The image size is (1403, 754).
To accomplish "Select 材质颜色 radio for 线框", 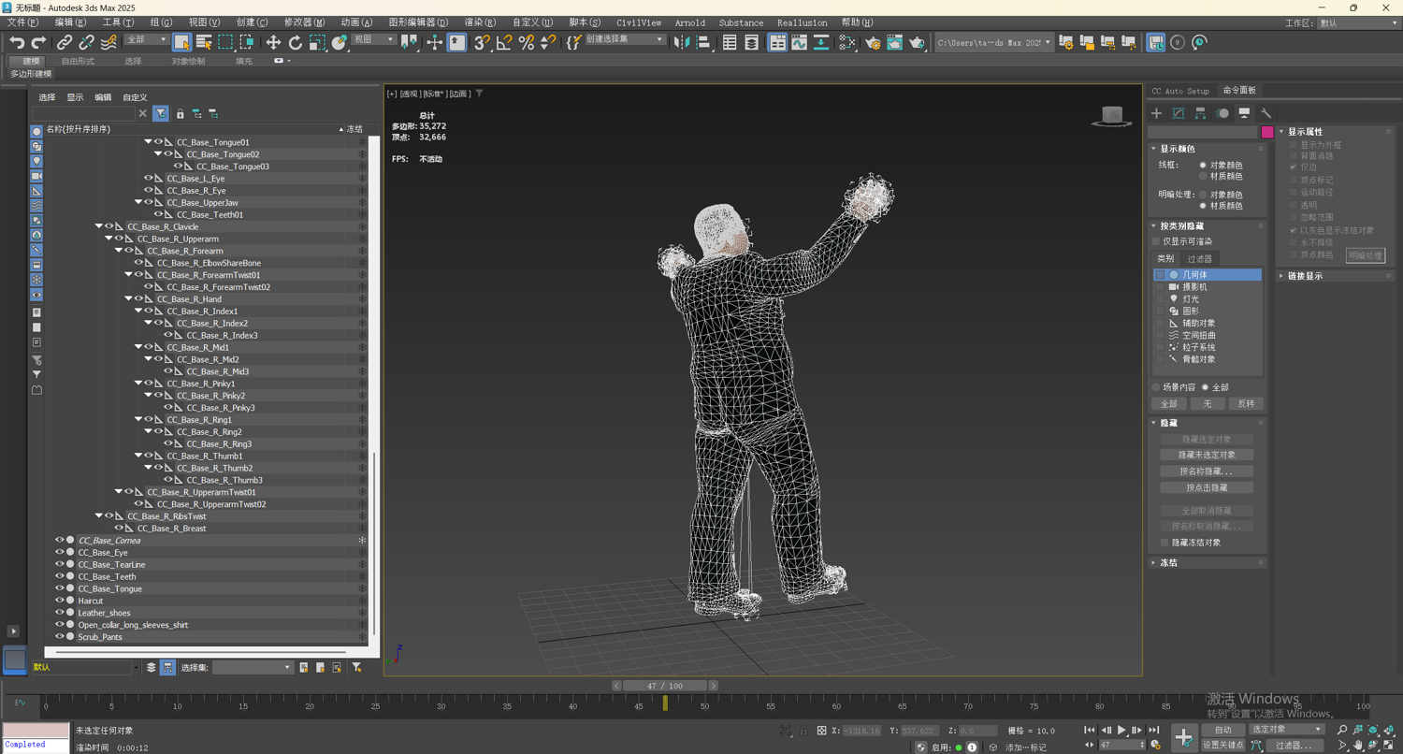I will pyautogui.click(x=1203, y=176).
